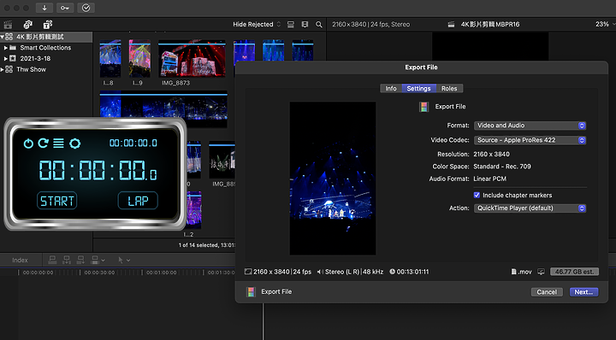The width and height of the screenshot is (616, 340).
Task: Open the stopwatch settings gear icon
Action: [74, 144]
